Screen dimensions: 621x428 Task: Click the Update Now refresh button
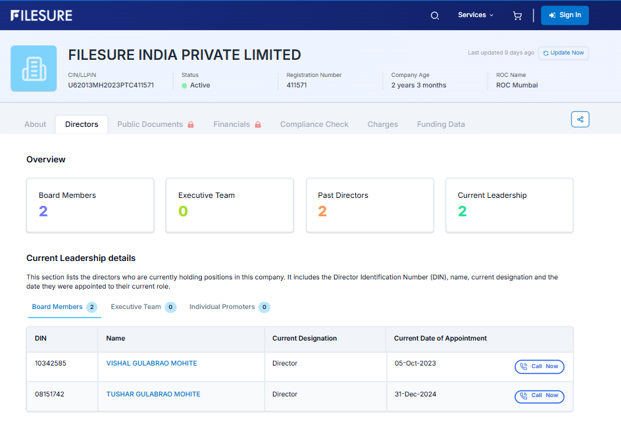(563, 53)
